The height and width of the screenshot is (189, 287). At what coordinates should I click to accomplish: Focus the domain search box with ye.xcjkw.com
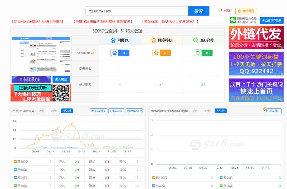click(137, 11)
